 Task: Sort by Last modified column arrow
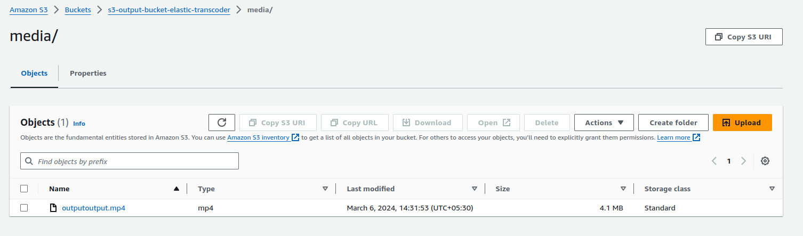475,189
